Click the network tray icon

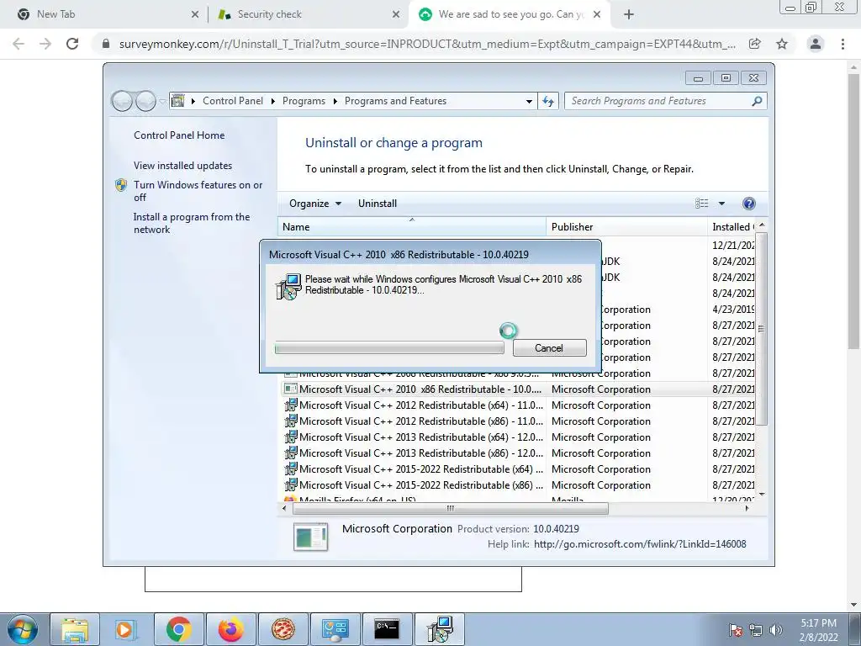[756, 630]
